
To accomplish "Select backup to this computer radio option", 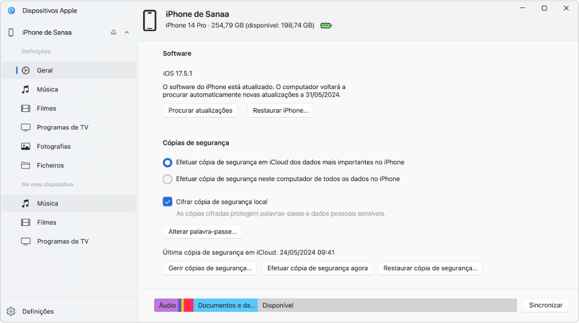I will tap(167, 179).
